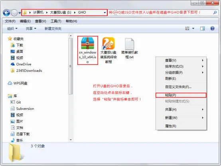Open the 编辑(E) menu
Image resolution: width=221 pixels, height=166 pixels.
click(x=25, y=21)
